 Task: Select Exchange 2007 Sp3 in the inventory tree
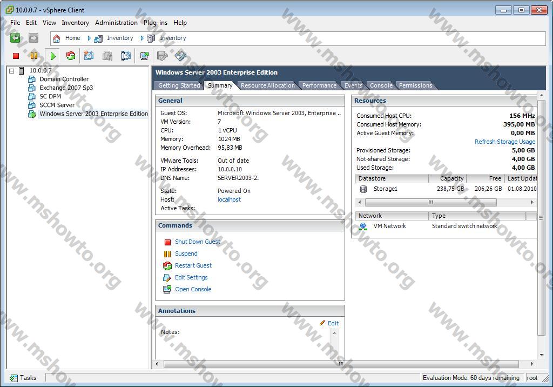coord(66,88)
